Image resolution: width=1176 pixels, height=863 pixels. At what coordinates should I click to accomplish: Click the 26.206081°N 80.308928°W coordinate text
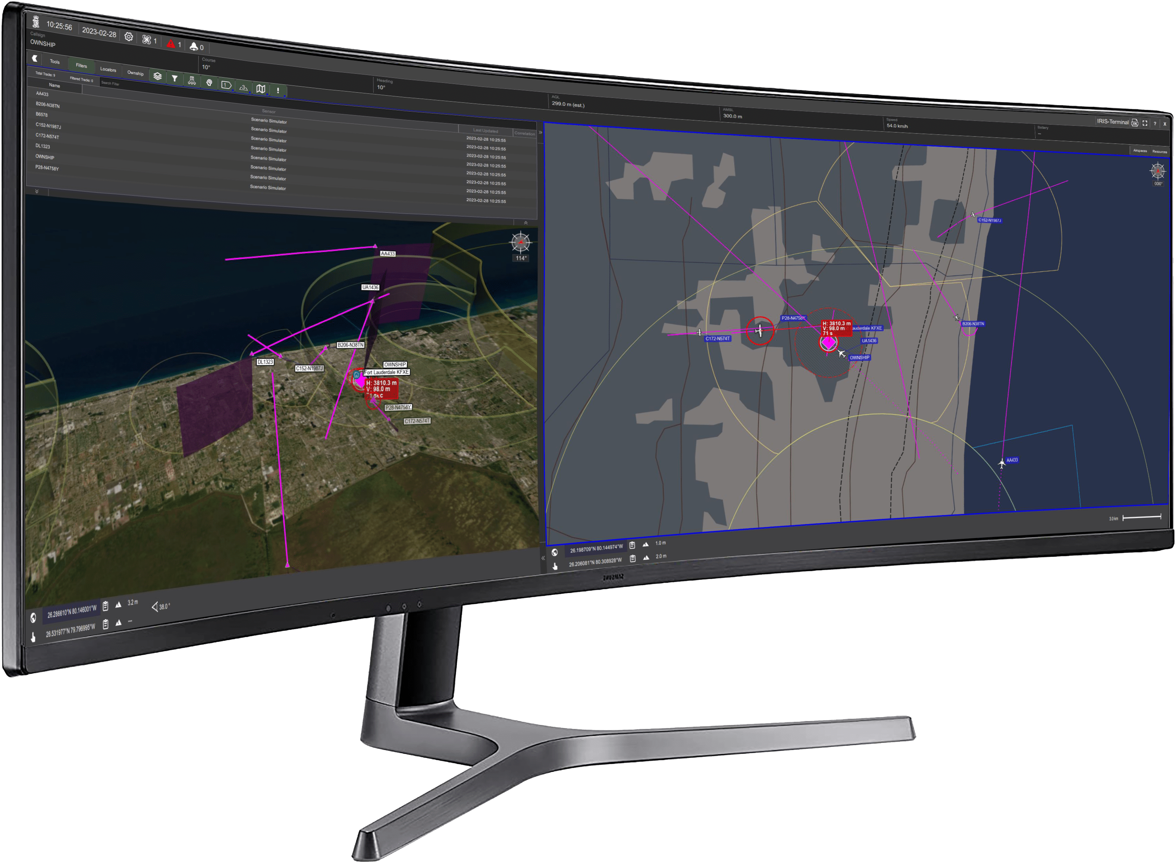tap(595, 562)
